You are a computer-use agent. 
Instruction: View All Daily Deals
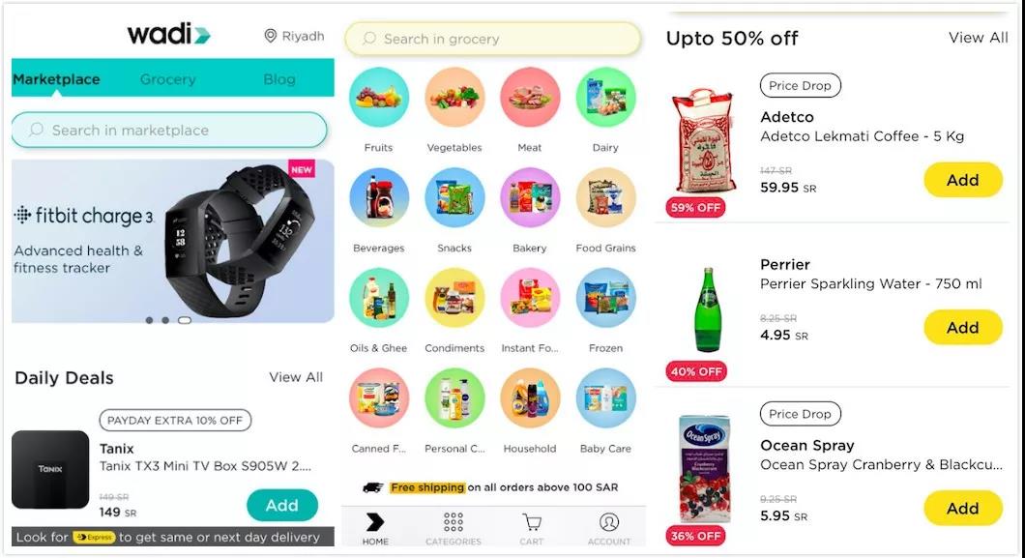(296, 377)
